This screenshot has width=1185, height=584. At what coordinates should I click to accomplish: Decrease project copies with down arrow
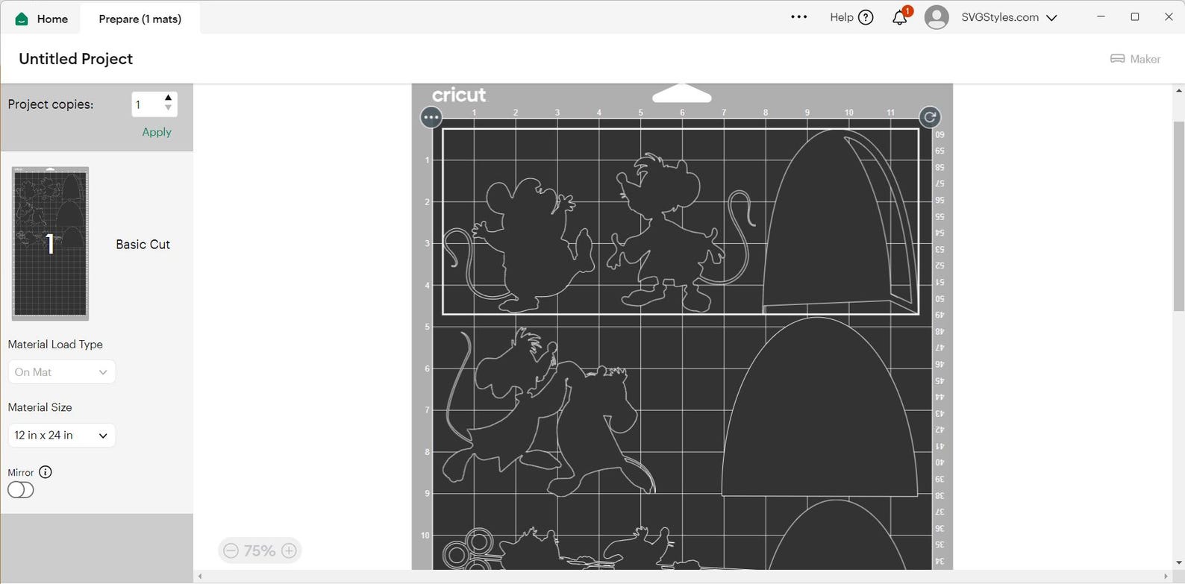(169, 108)
